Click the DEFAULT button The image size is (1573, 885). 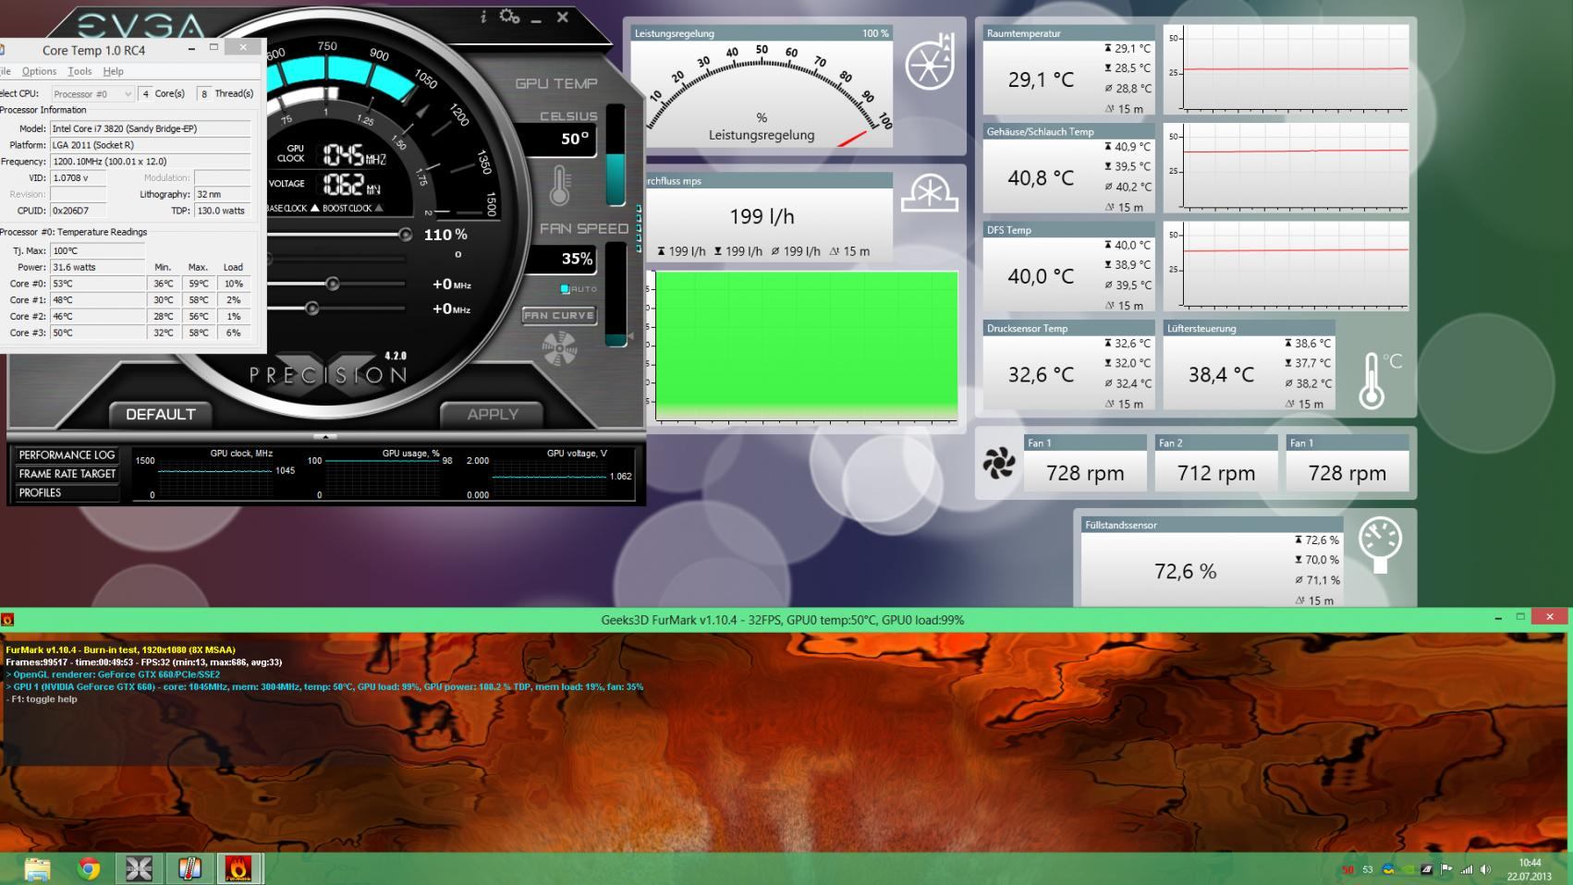[x=161, y=414]
